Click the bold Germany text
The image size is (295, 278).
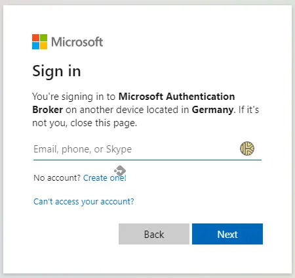(x=212, y=110)
